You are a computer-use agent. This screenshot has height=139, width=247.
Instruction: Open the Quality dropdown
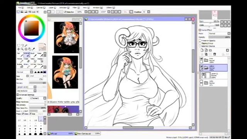coord(38,98)
